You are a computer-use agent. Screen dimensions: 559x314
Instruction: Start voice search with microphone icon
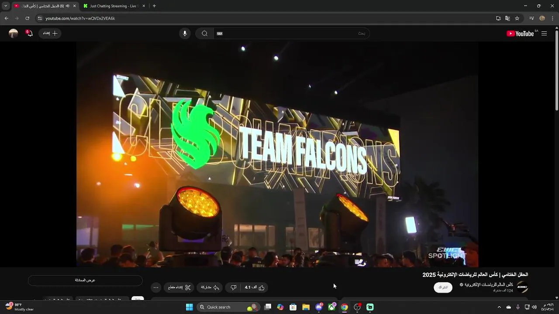click(185, 34)
